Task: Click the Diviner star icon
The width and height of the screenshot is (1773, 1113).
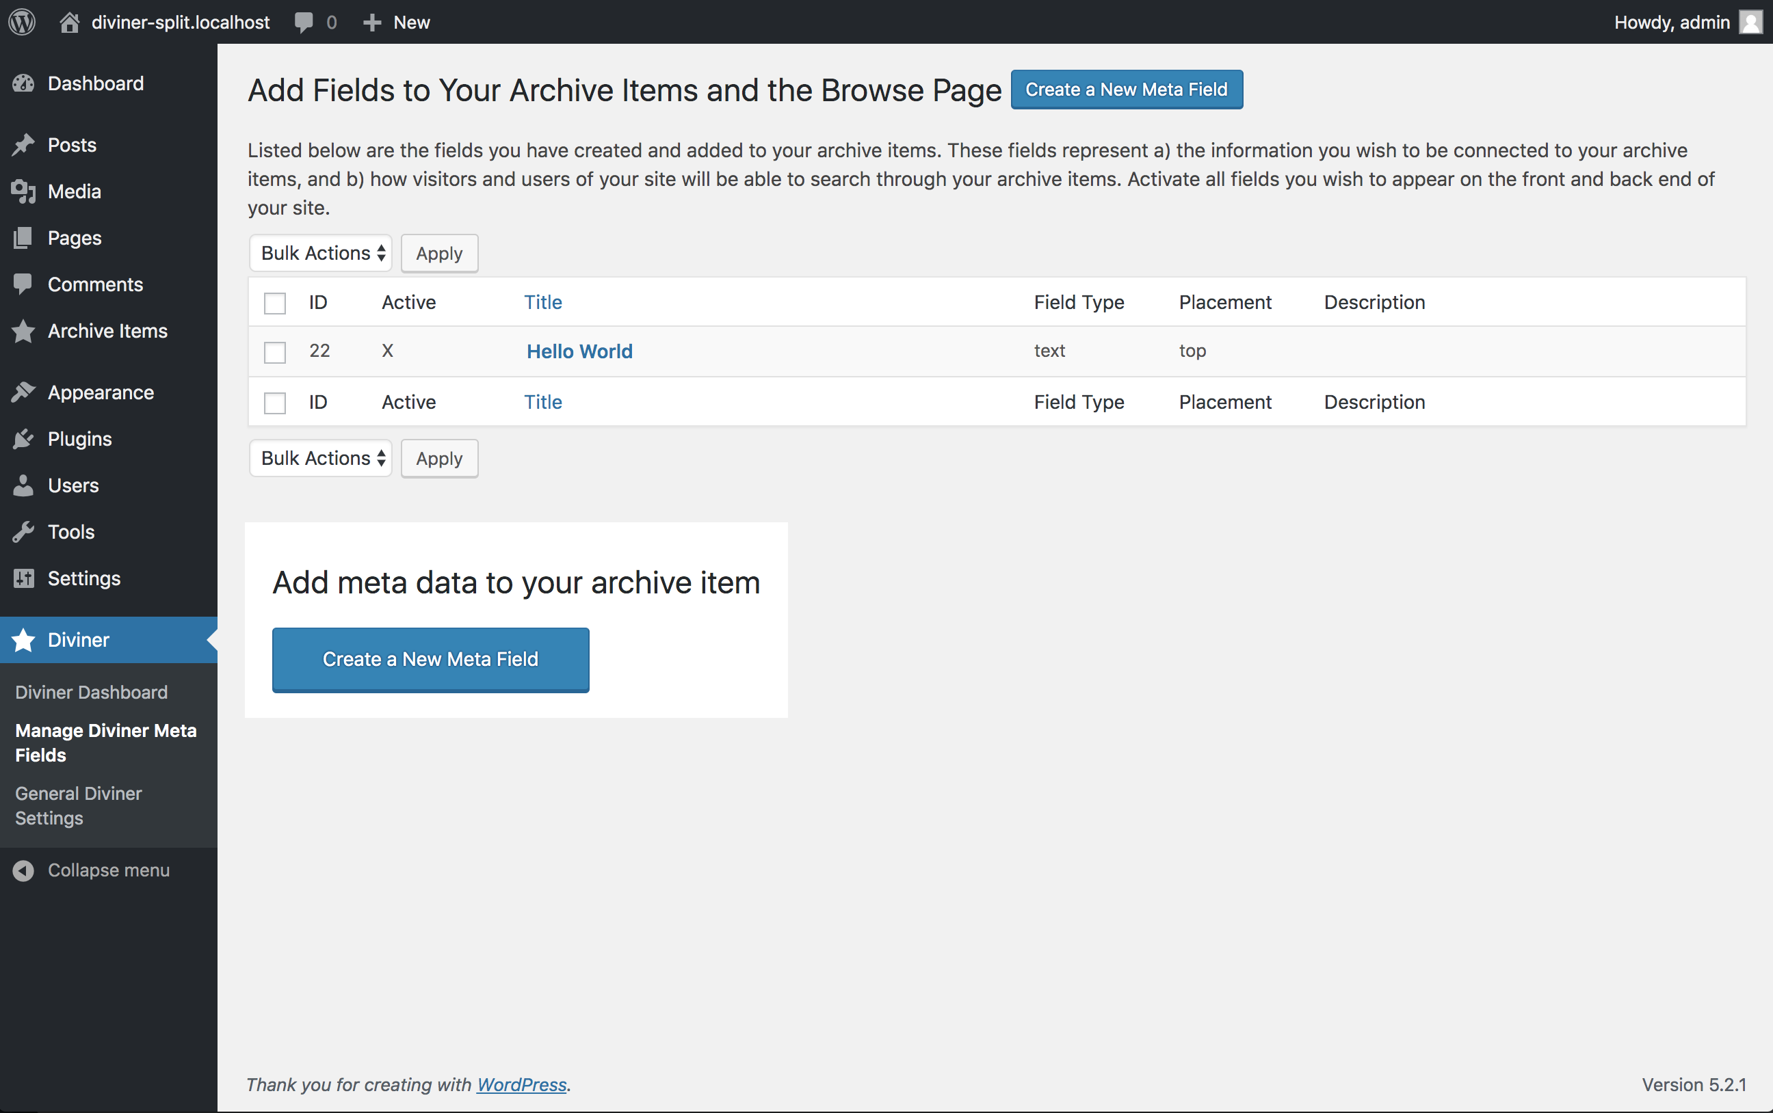Action: (x=23, y=640)
